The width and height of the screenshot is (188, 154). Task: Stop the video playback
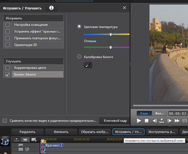pyautogui.click(x=147, y=121)
